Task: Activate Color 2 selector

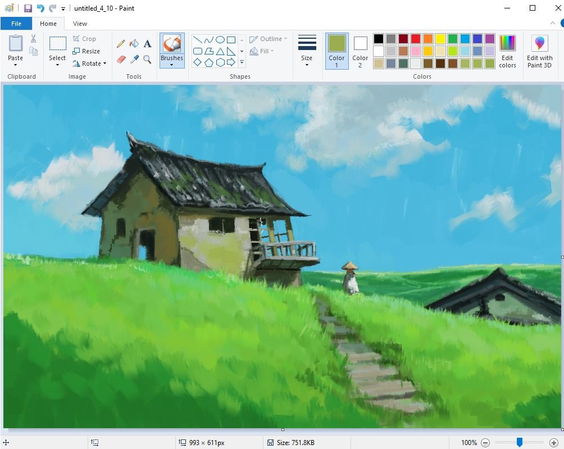Action: pos(360,51)
